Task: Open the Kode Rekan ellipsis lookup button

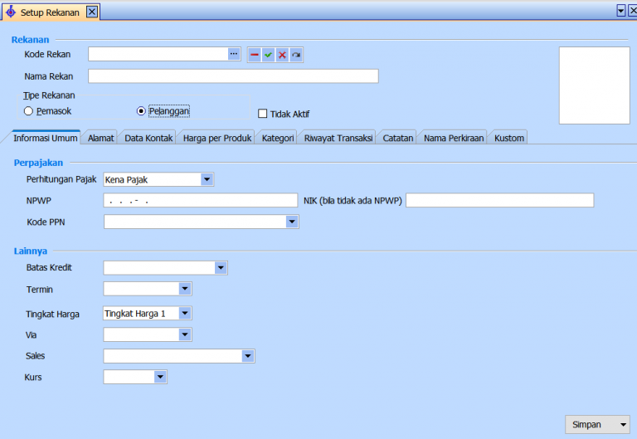Action: point(234,54)
